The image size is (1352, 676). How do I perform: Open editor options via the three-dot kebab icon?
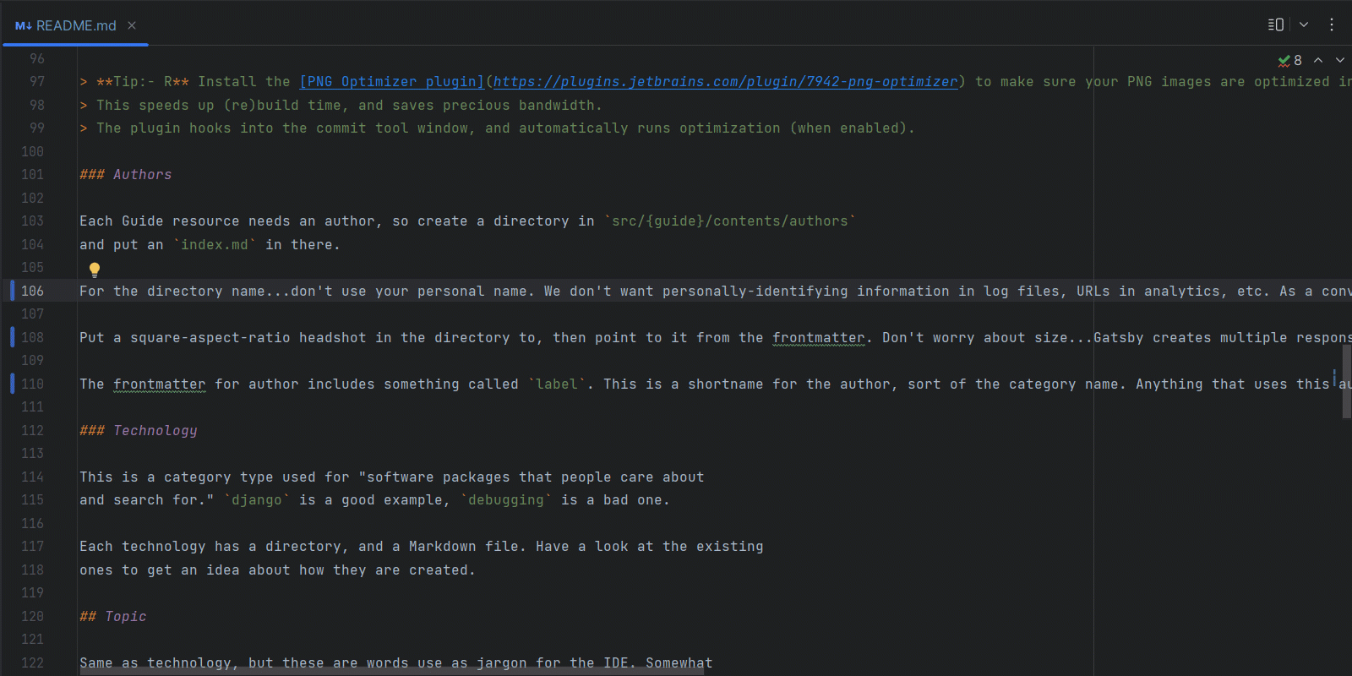(1333, 25)
